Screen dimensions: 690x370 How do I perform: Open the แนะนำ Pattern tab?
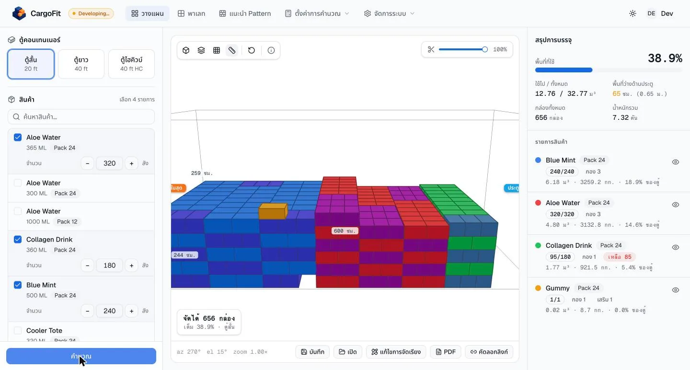pyautogui.click(x=245, y=13)
